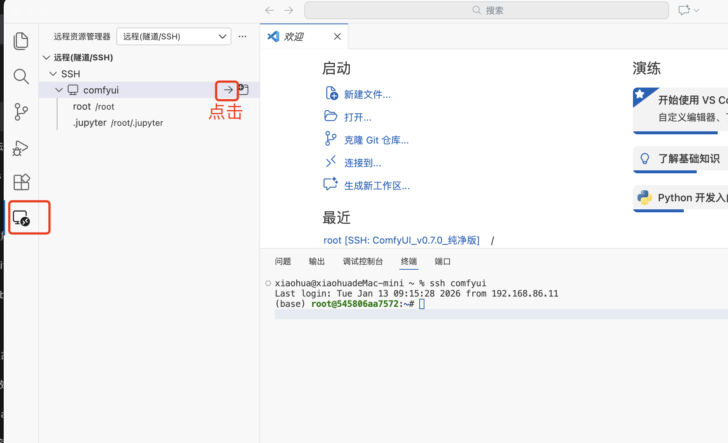The width and height of the screenshot is (728, 443).
Task: Collapse the 远程(隧道/SSH) tree root
Action: pos(46,57)
